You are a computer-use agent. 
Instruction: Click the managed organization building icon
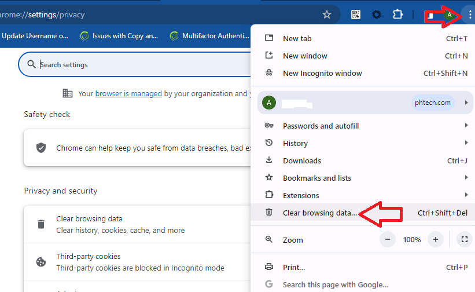tap(68, 93)
